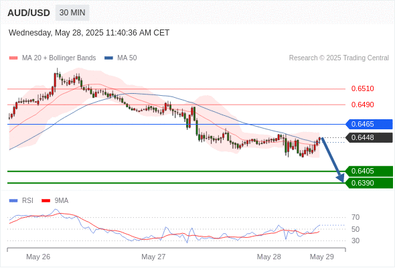Viewport: 395px width, 268px height.
Task: Click the RSI legend label
Action: pos(27,201)
